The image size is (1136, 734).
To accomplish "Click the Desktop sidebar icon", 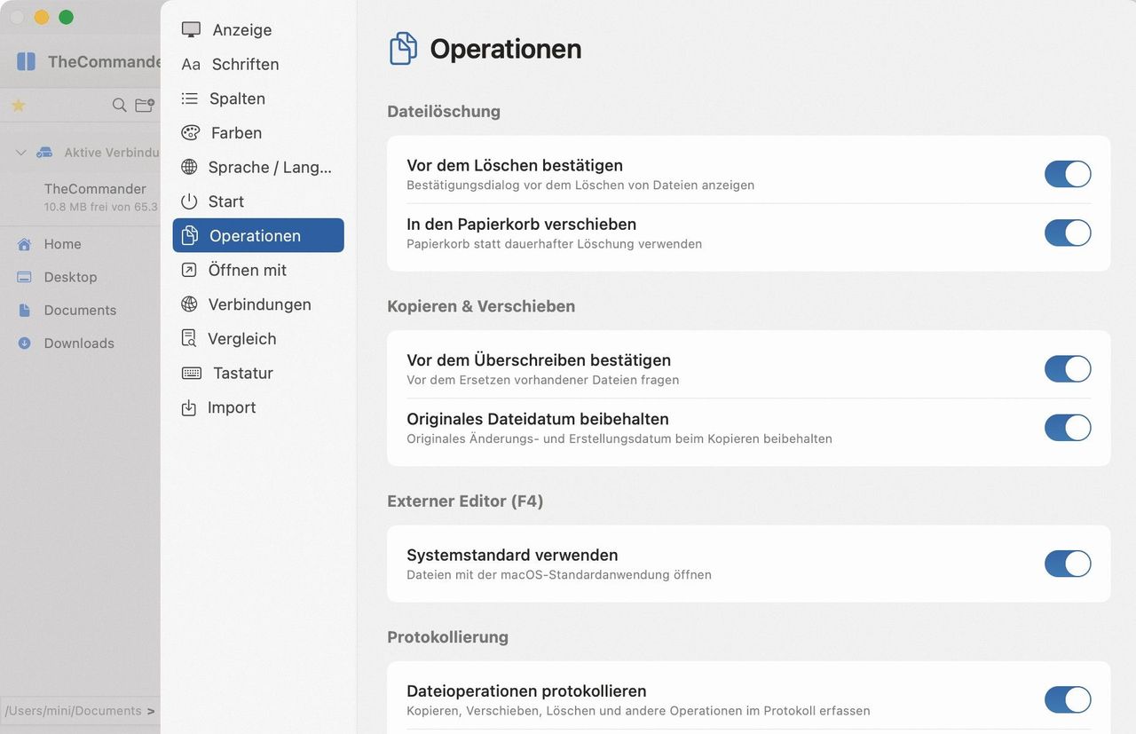I will coord(25,277).
